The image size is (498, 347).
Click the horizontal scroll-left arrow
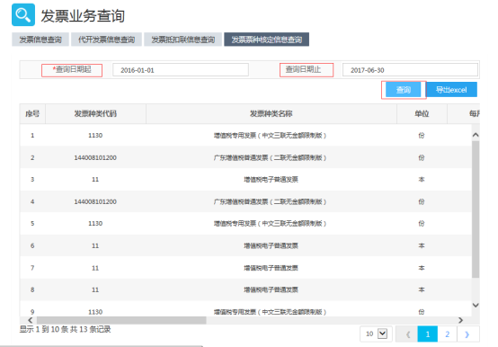point(31,320)
